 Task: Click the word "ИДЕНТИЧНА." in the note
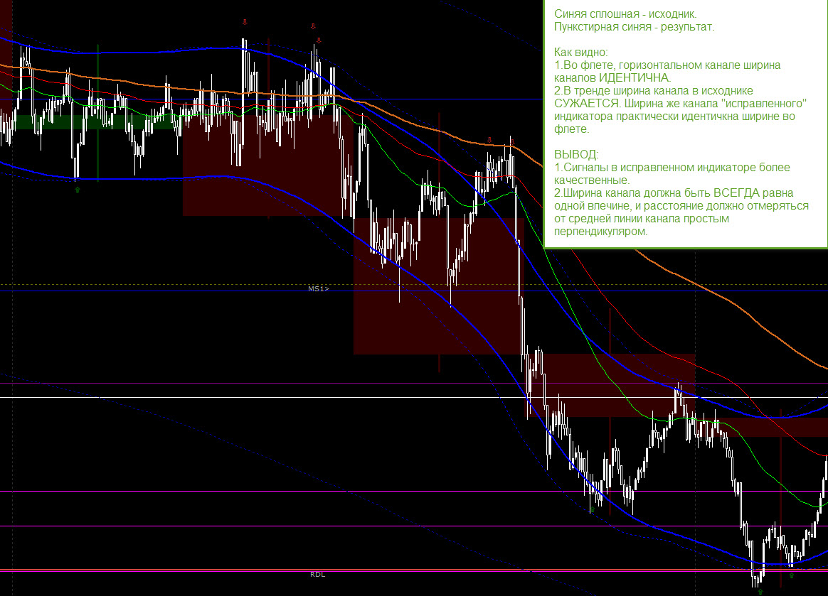635,78
